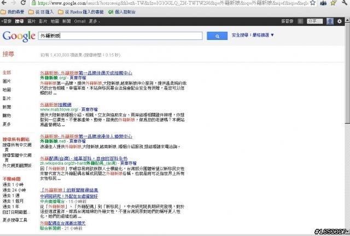Open the 從 IE 匯入 bookmarks folder
This screenshot has height=236, width=350.
(41, 12)
